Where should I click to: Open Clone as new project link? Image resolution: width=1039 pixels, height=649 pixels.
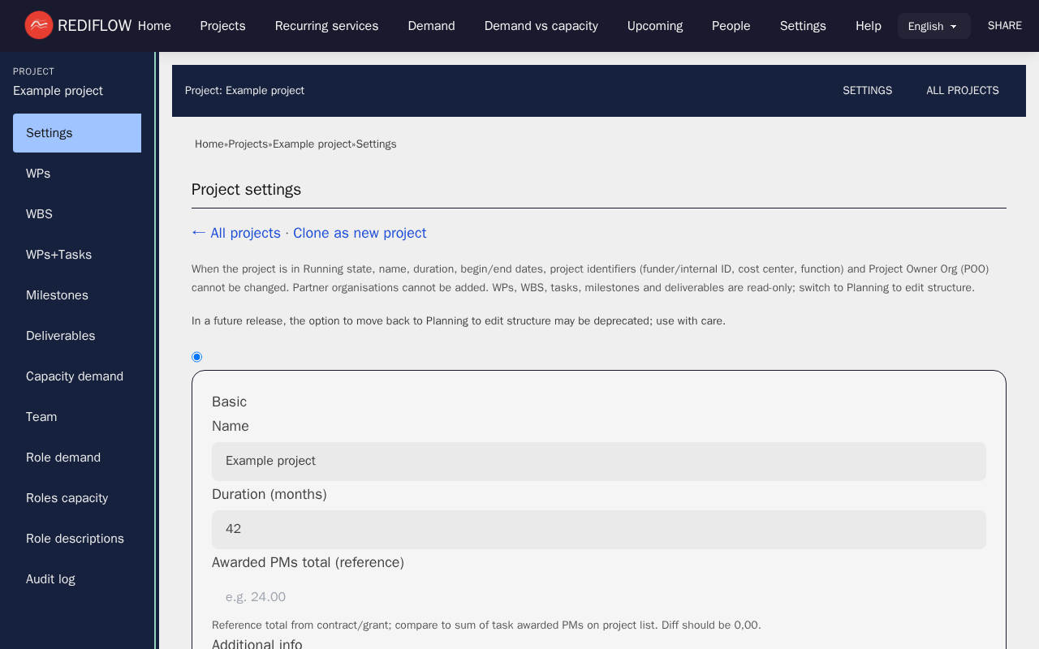tap(360, 233)
